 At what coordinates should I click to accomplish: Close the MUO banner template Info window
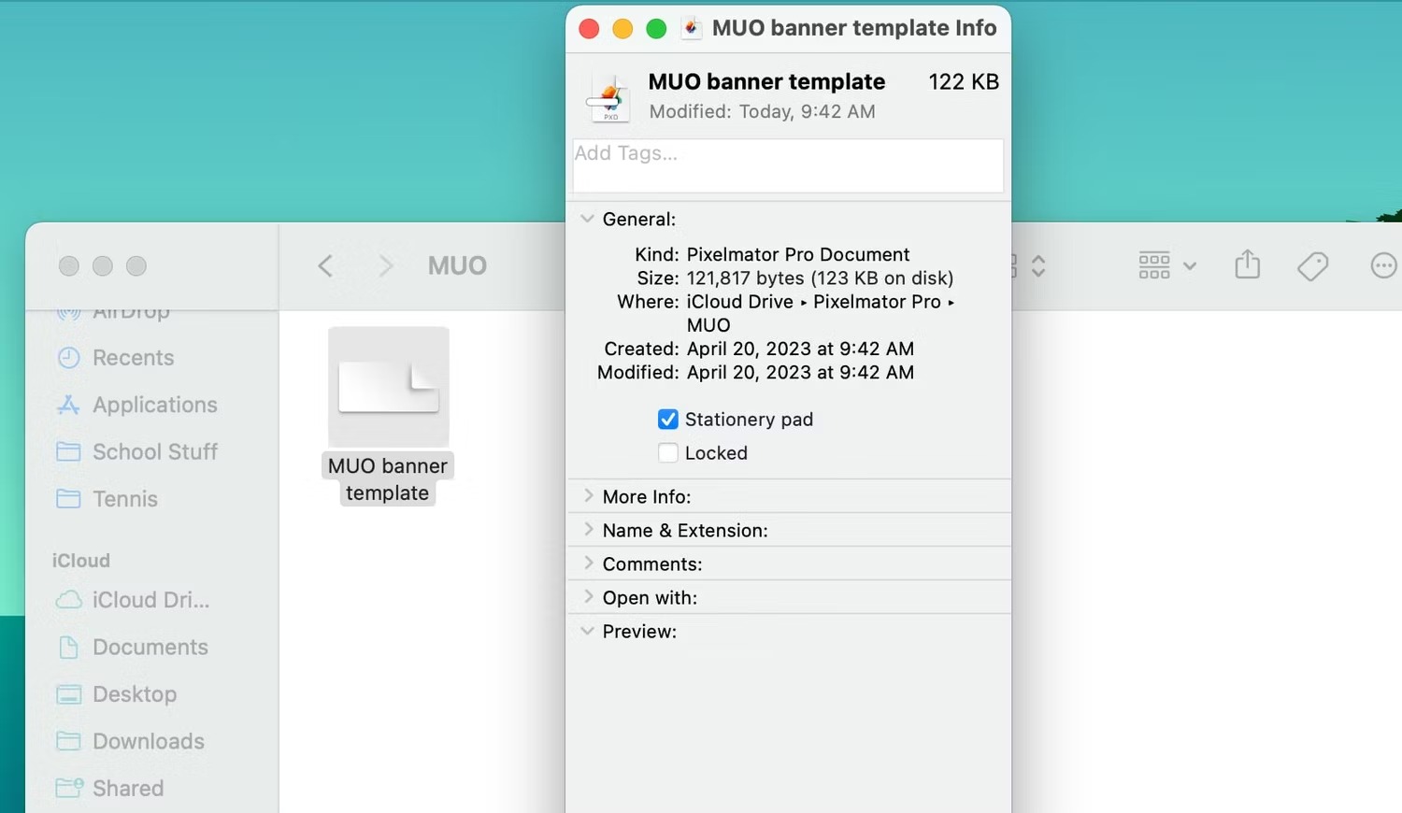click(x=589, y=29)
